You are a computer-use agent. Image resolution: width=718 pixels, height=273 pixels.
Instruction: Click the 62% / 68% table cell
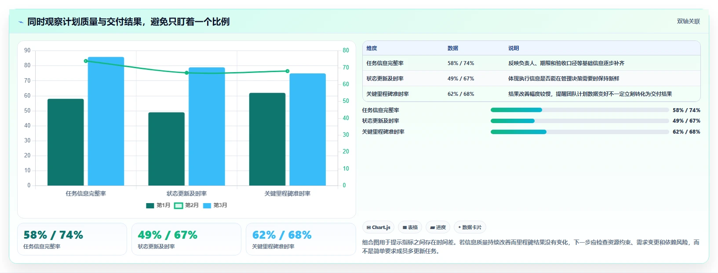click(x=461, y=94)
